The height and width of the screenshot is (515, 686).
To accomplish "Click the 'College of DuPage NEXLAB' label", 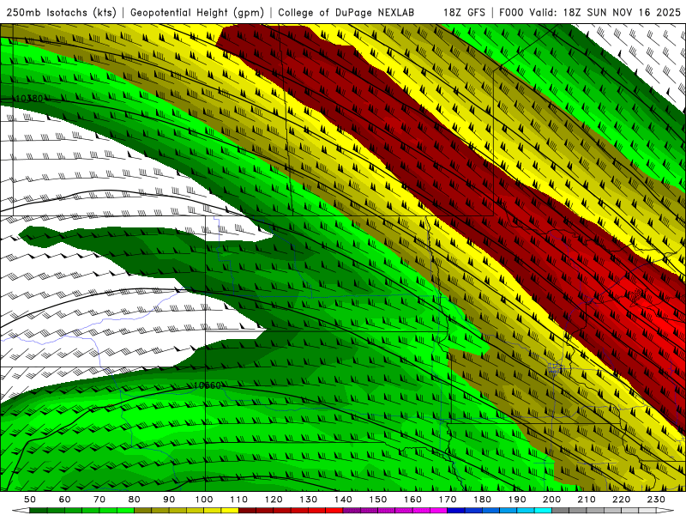I will point(346,12).
